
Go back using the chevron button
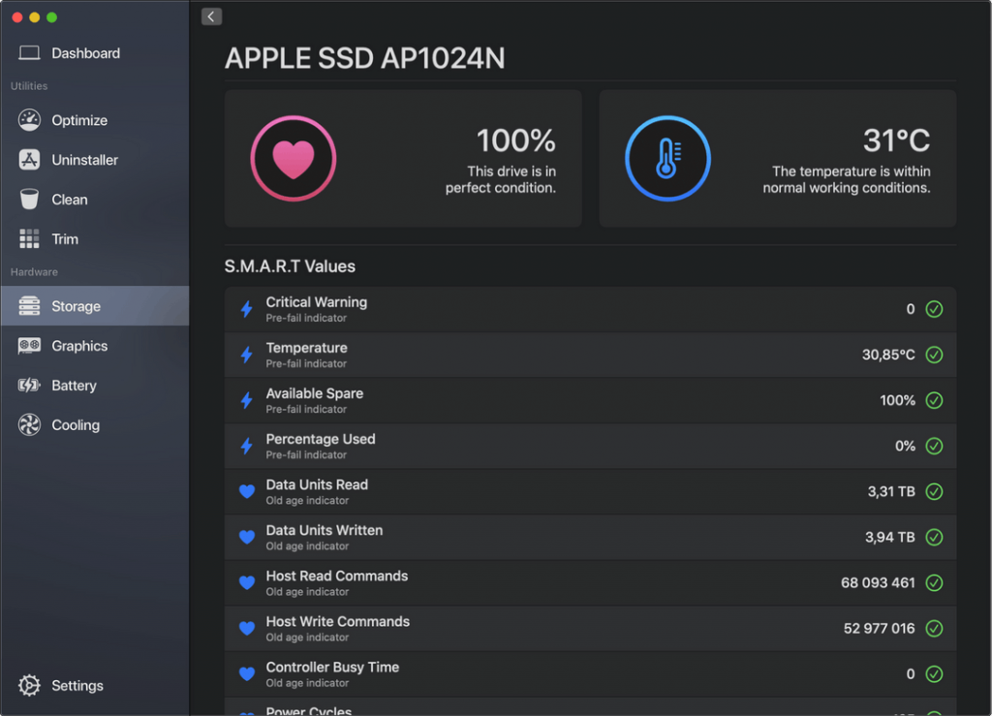(x=212, y=16)
